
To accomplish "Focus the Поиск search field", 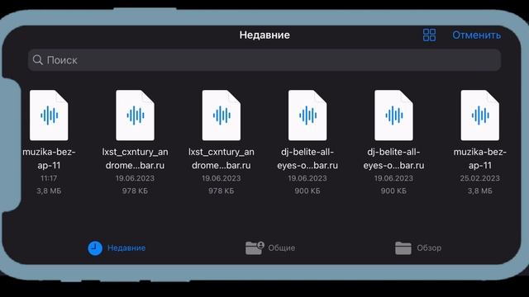I will tap(264, 60).
